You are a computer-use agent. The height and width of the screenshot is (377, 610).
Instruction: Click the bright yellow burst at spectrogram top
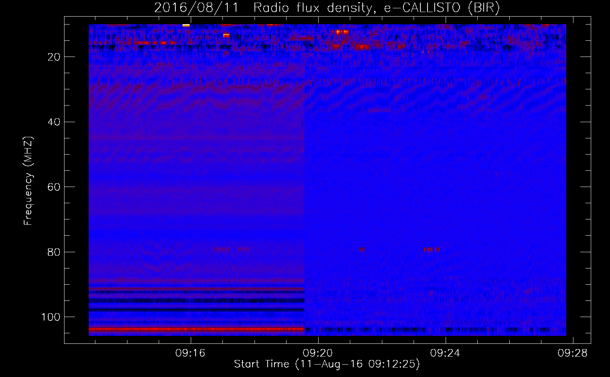(186, 25)
